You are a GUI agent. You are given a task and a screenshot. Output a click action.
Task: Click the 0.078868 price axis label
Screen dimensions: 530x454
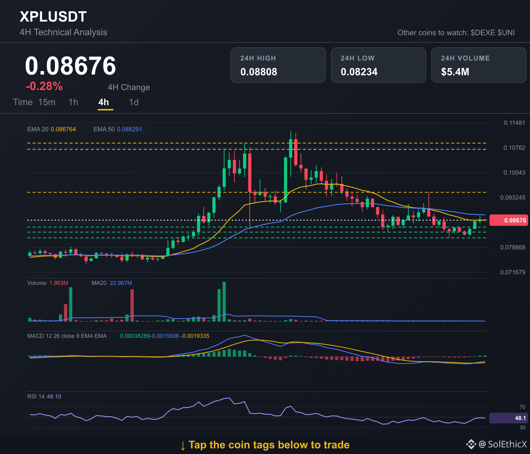pyautogui.click(x=513, y=247)
